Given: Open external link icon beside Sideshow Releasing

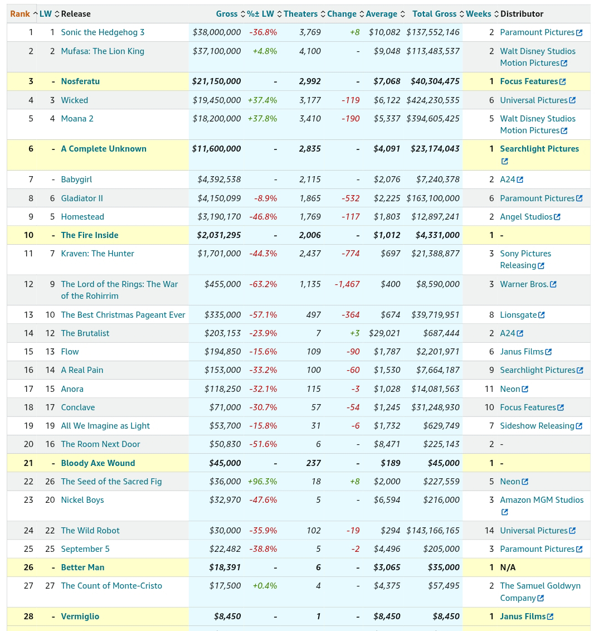Looking at the screenshot, I should tap(579, 426).
